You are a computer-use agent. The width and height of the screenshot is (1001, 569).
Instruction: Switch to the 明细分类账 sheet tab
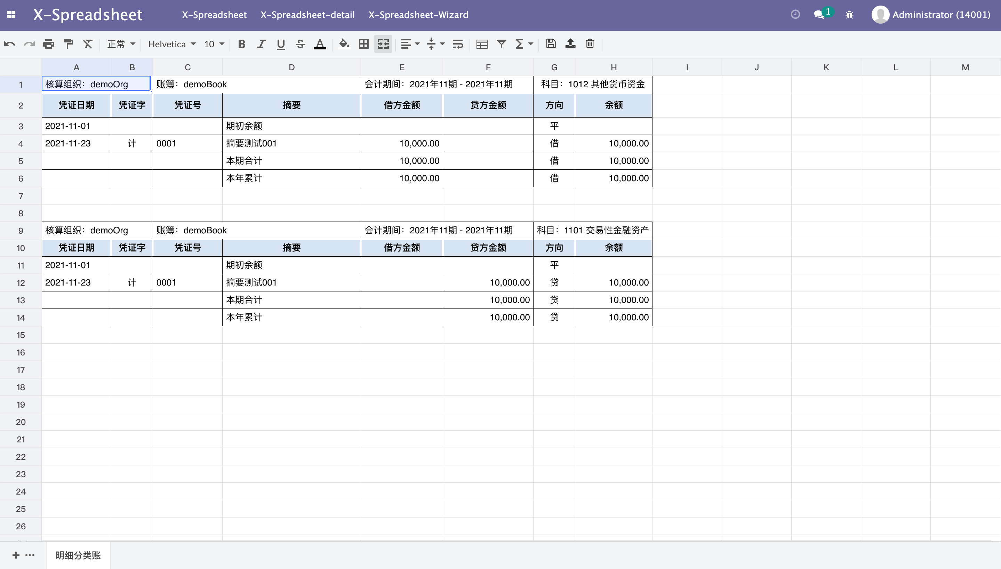click(x=78, y=555)
